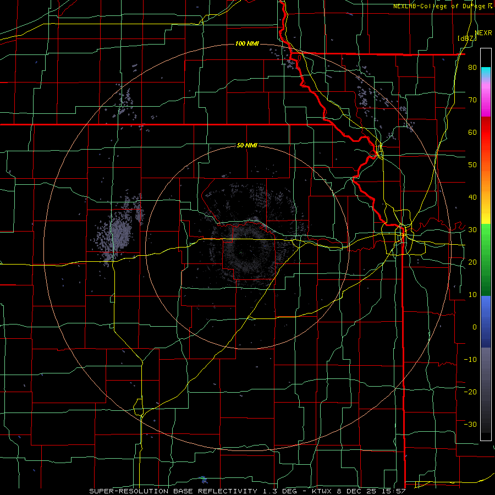This screenshot has height=495, width=495.
Task: Click the 30 dBZ scale value
Action: (472, 229)
